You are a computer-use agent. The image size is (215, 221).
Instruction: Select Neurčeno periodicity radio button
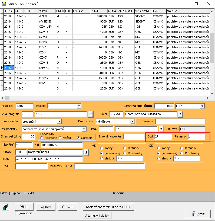coord(42,138)
